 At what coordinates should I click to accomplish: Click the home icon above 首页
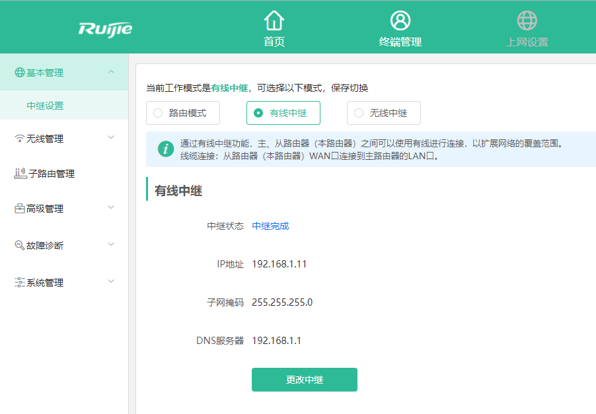(x=273, y=19)
